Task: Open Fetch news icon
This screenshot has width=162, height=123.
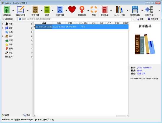Action: click(x=82, y=9)
